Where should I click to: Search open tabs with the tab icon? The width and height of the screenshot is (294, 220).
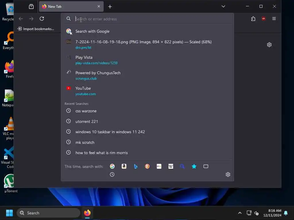click(x=206, y=166)
